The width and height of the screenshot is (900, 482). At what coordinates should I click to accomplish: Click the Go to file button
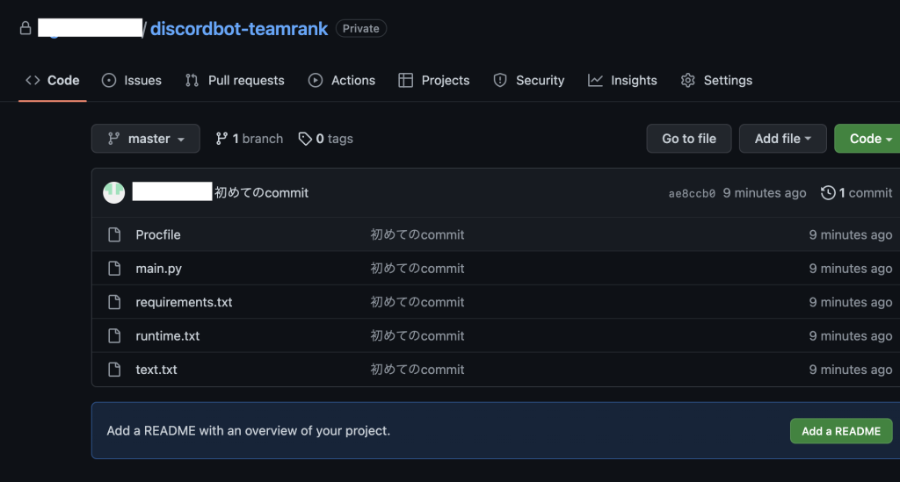click(689, 139)
